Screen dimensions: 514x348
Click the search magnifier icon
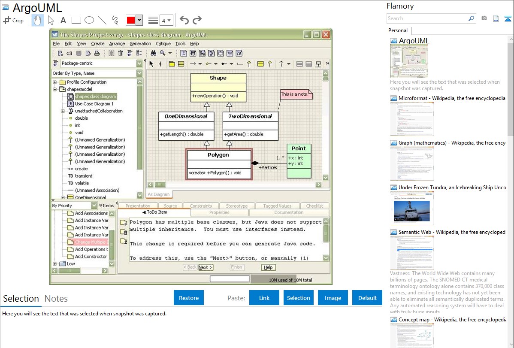[x=472, y=18]
